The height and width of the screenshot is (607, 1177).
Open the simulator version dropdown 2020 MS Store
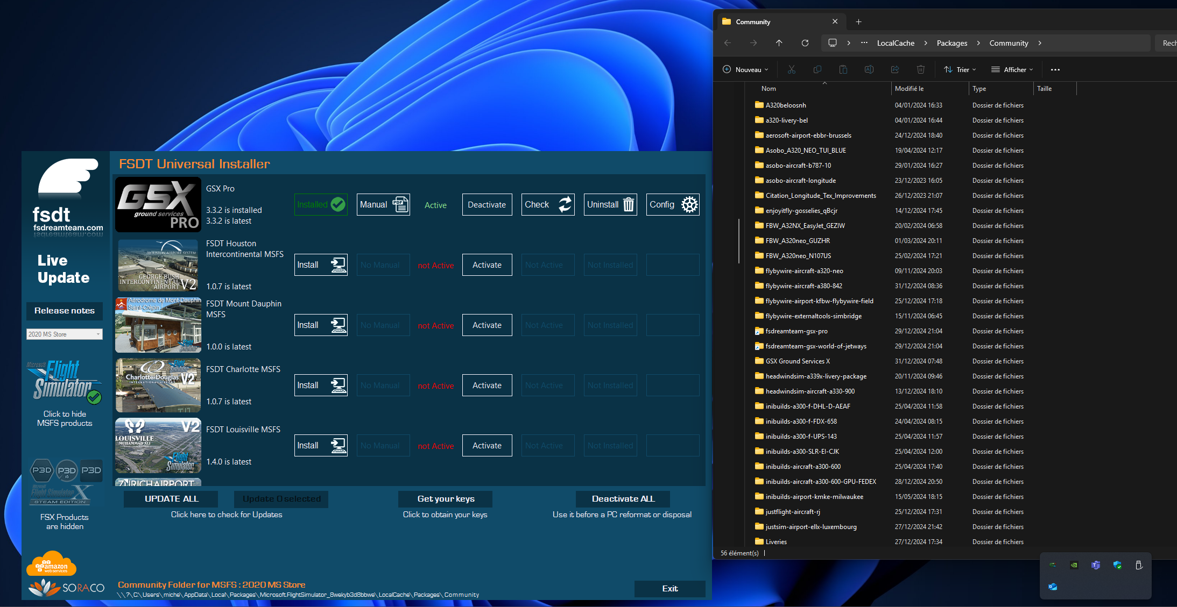(x=64, y=334)
